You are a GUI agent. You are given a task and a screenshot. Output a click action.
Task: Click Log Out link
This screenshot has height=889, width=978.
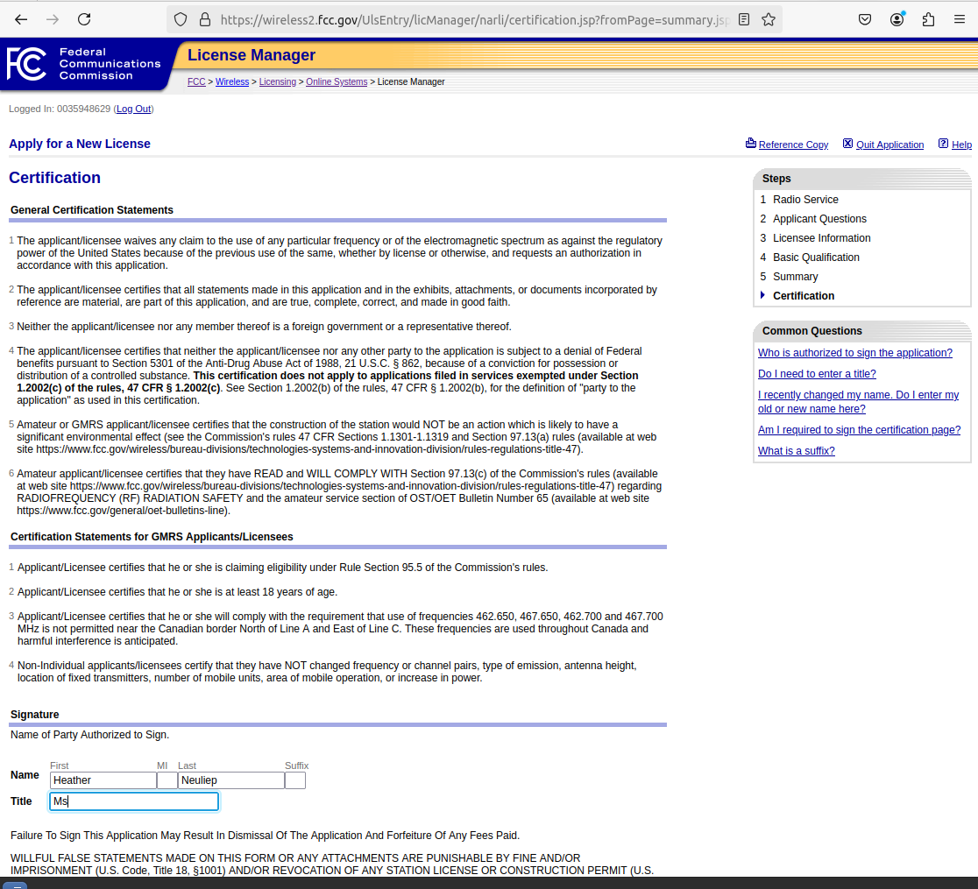coord(133,109)
